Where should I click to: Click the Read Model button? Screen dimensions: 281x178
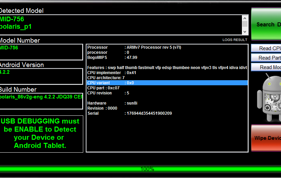266,67
